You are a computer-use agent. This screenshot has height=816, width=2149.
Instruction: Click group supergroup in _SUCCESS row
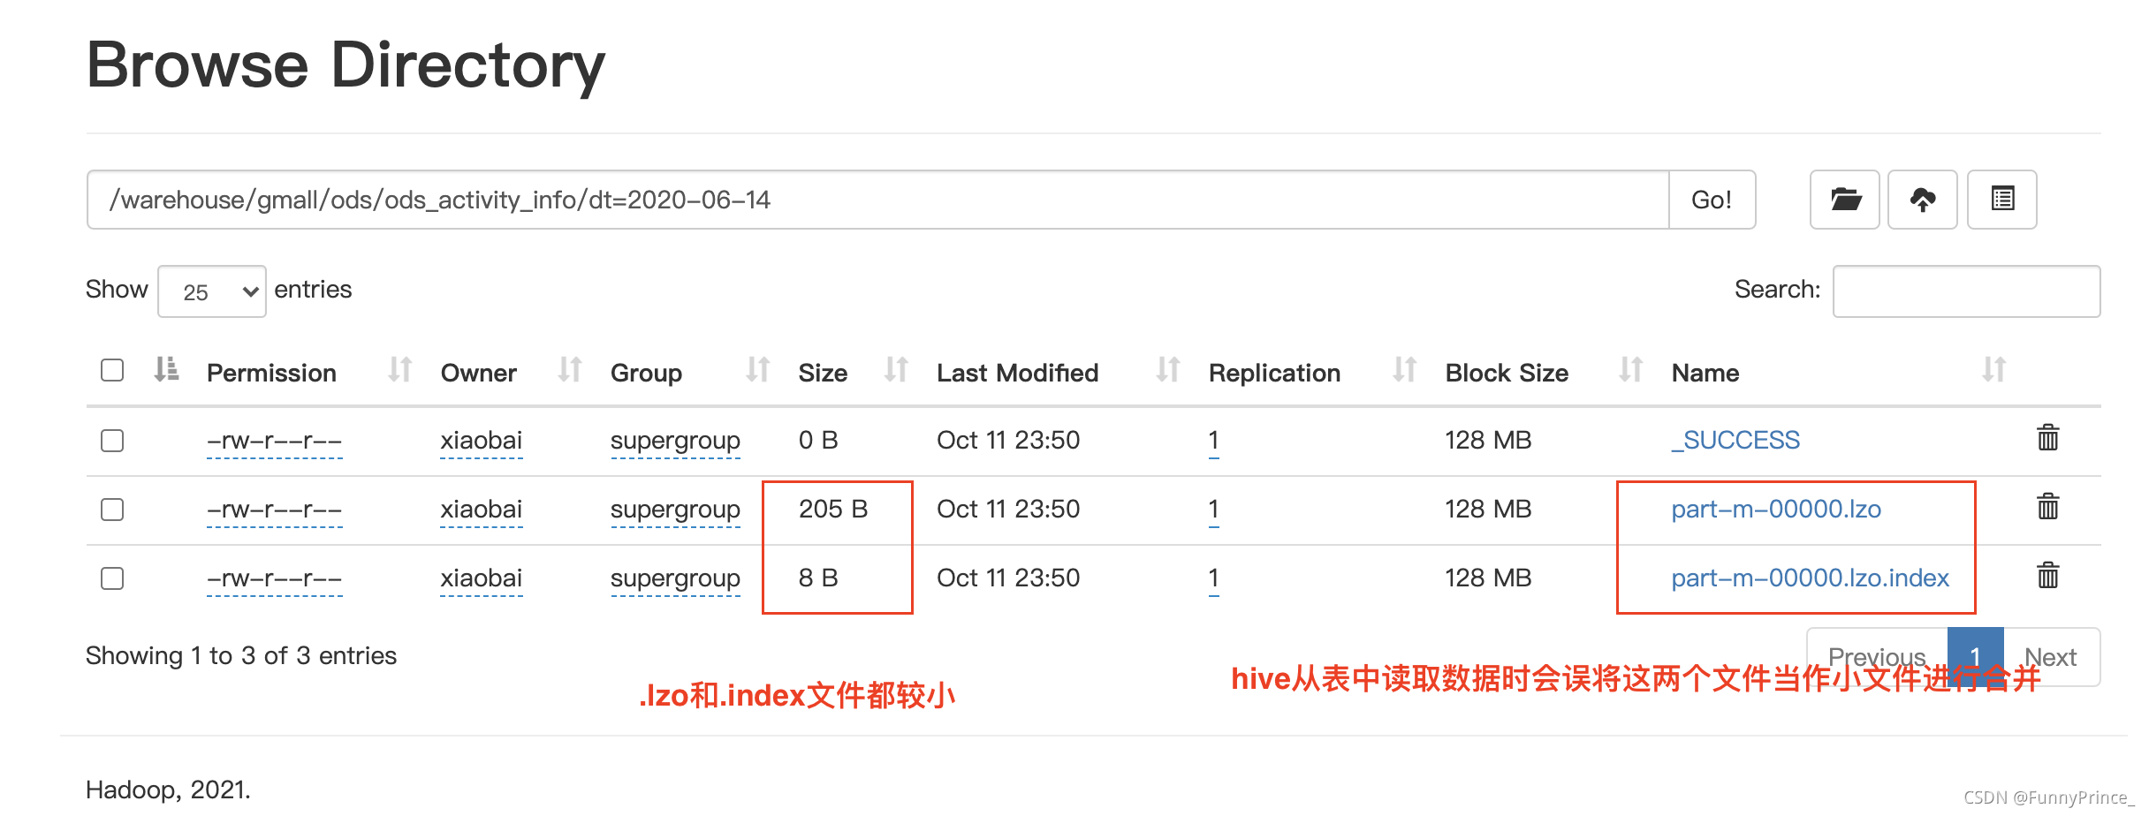click(675, 441)
